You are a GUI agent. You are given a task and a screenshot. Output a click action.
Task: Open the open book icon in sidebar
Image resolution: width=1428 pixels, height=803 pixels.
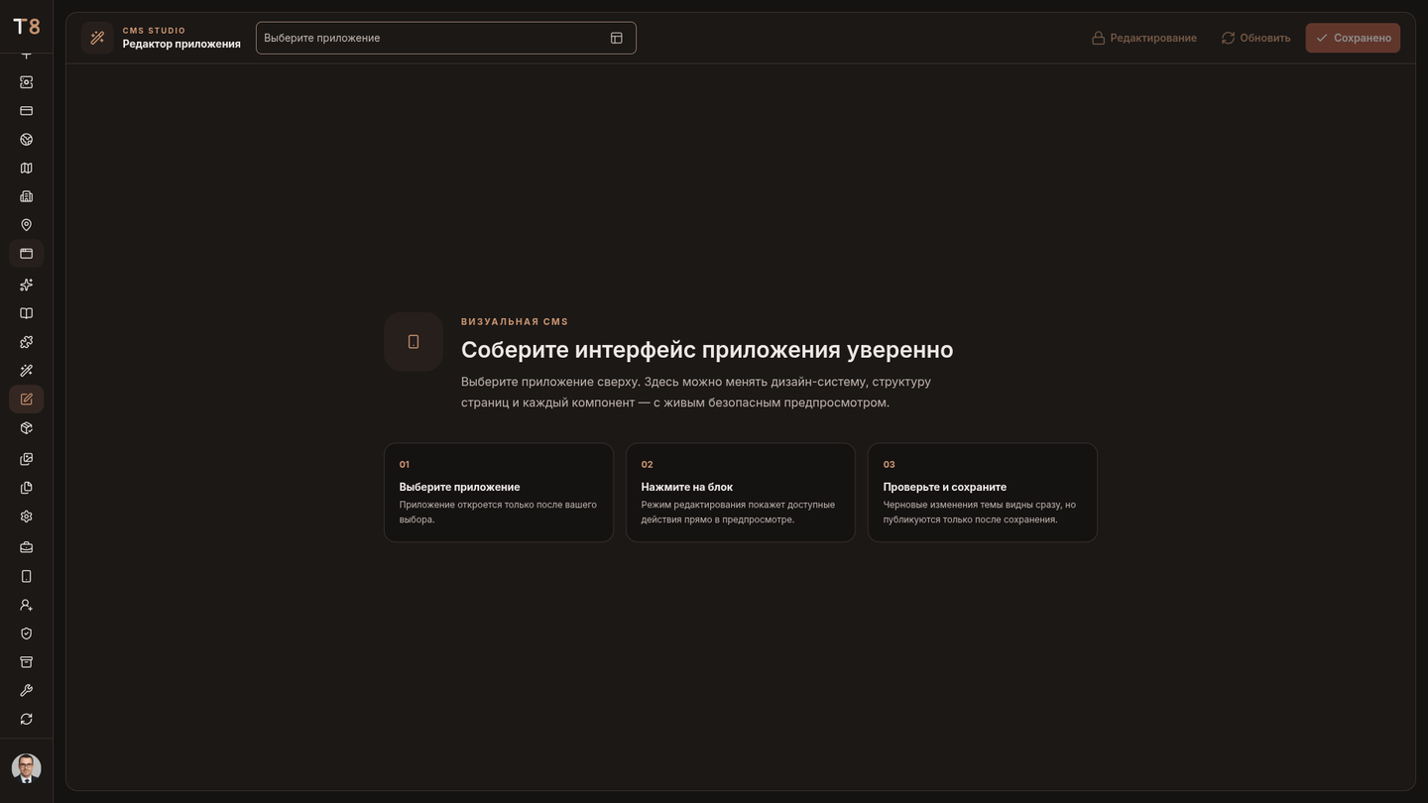click(27, 313)
